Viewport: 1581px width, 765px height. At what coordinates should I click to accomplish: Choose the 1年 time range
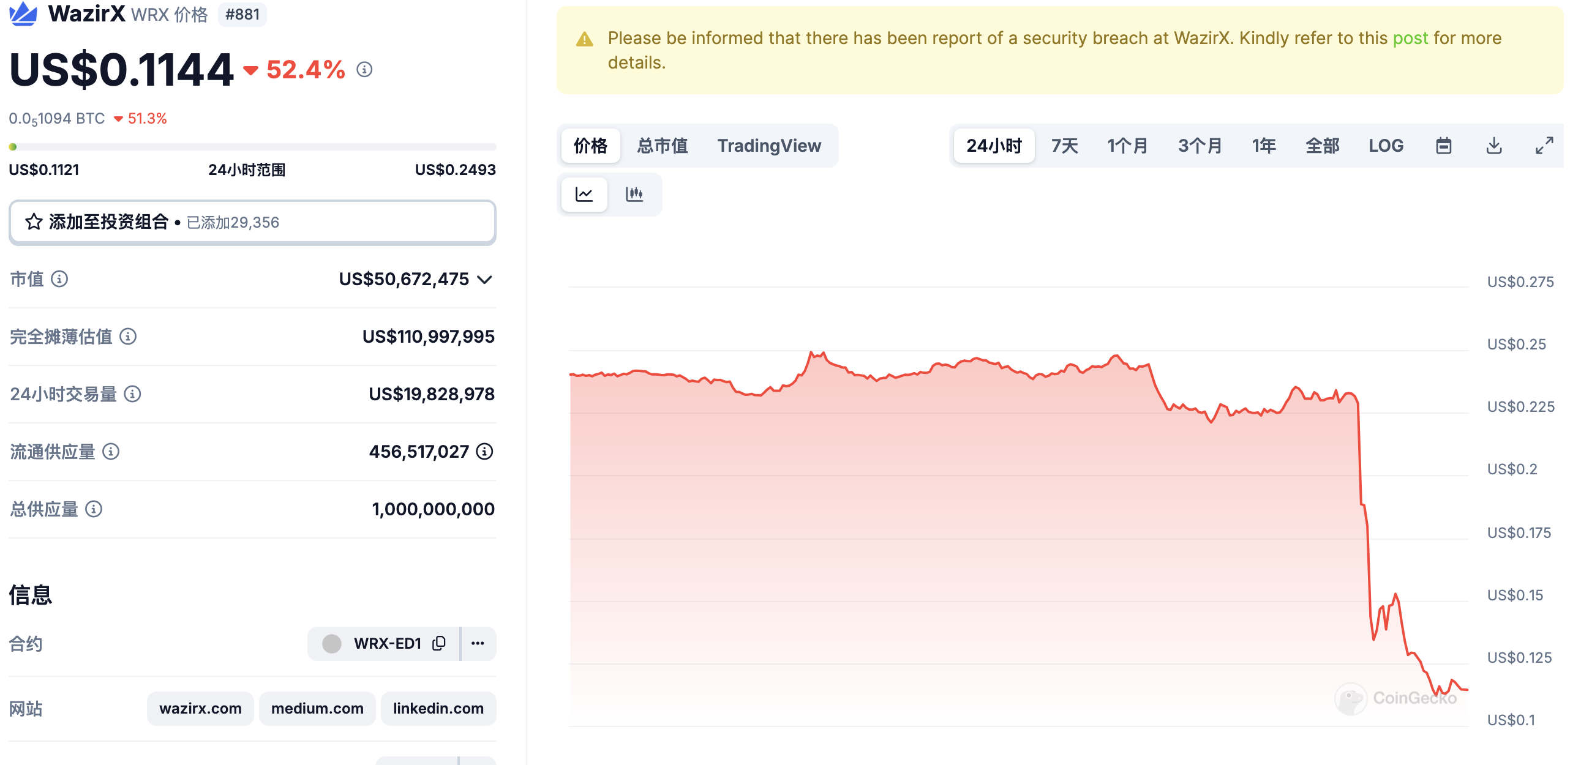click(x=1264, y=146)
